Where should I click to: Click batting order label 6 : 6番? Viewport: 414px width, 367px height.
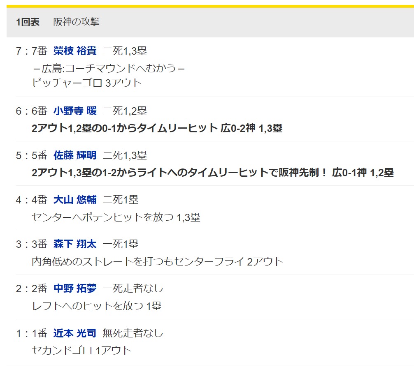pyautogui.click(x=32, y=111)
